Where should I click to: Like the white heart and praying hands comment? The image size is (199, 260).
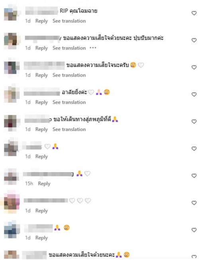click(x=194, y=149)
